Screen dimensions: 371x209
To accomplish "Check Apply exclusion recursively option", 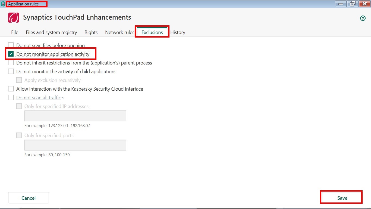I will [19, 80].
